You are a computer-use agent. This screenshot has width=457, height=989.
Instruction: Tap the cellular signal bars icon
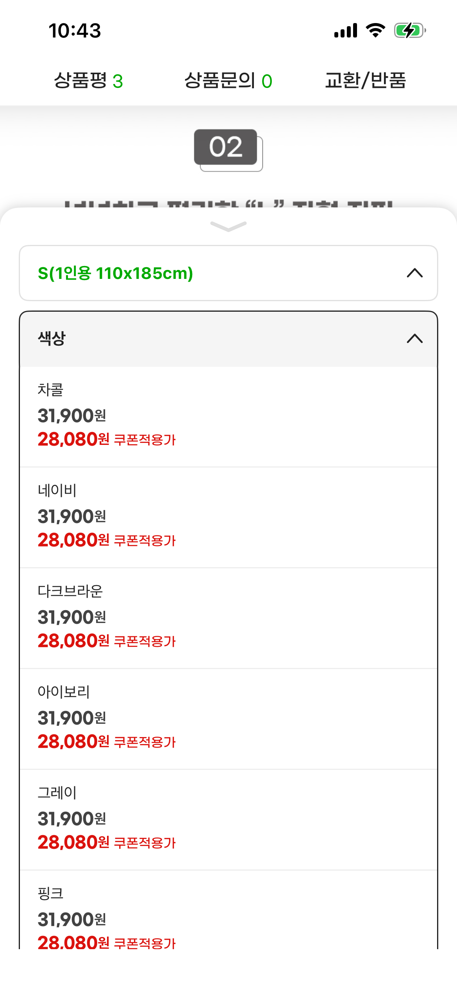pos(346,30)
